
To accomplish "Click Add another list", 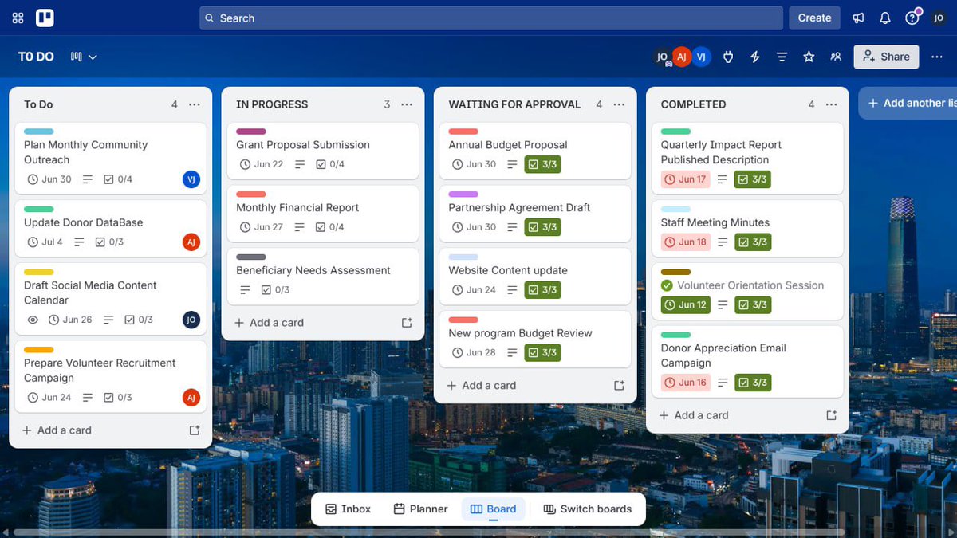I will (909, 103).
